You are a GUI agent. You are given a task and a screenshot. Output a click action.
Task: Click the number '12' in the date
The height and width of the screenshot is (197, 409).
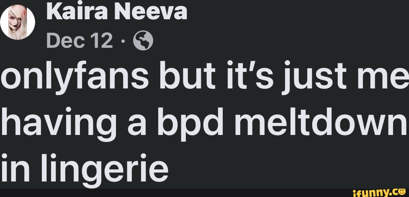103,41
